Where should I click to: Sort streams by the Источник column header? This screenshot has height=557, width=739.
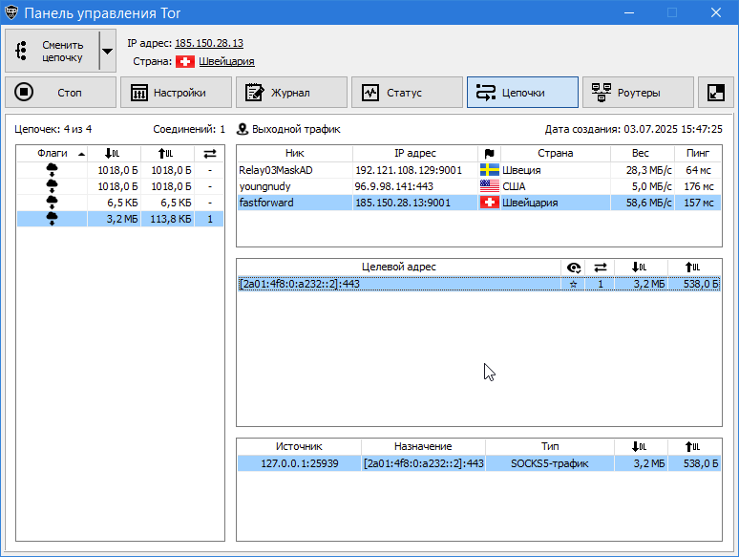299,446
